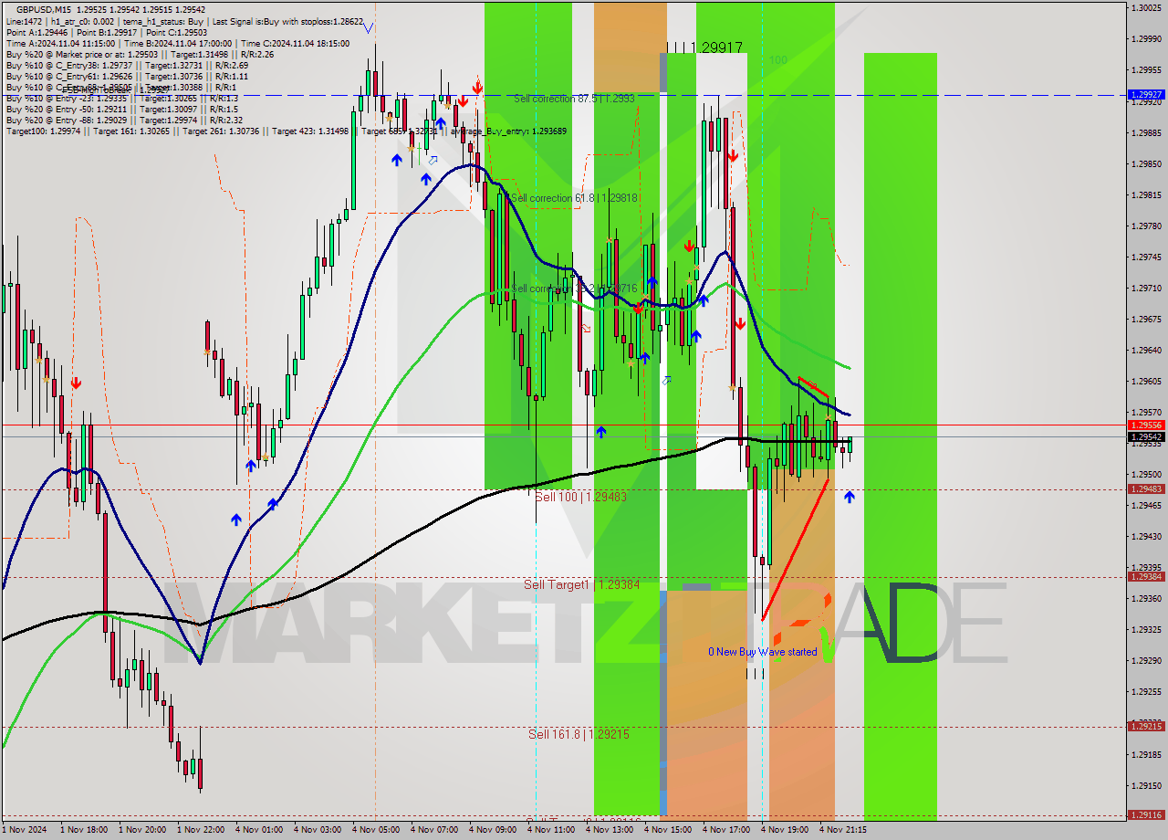Screen dimensions: 1168x840
Task: Click the '4 Nov 13:00' time axis label
Action: point(609,830)
